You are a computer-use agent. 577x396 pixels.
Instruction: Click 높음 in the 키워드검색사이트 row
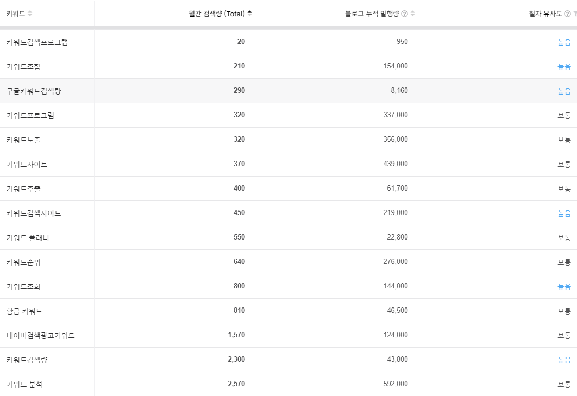tap(565, 213)
